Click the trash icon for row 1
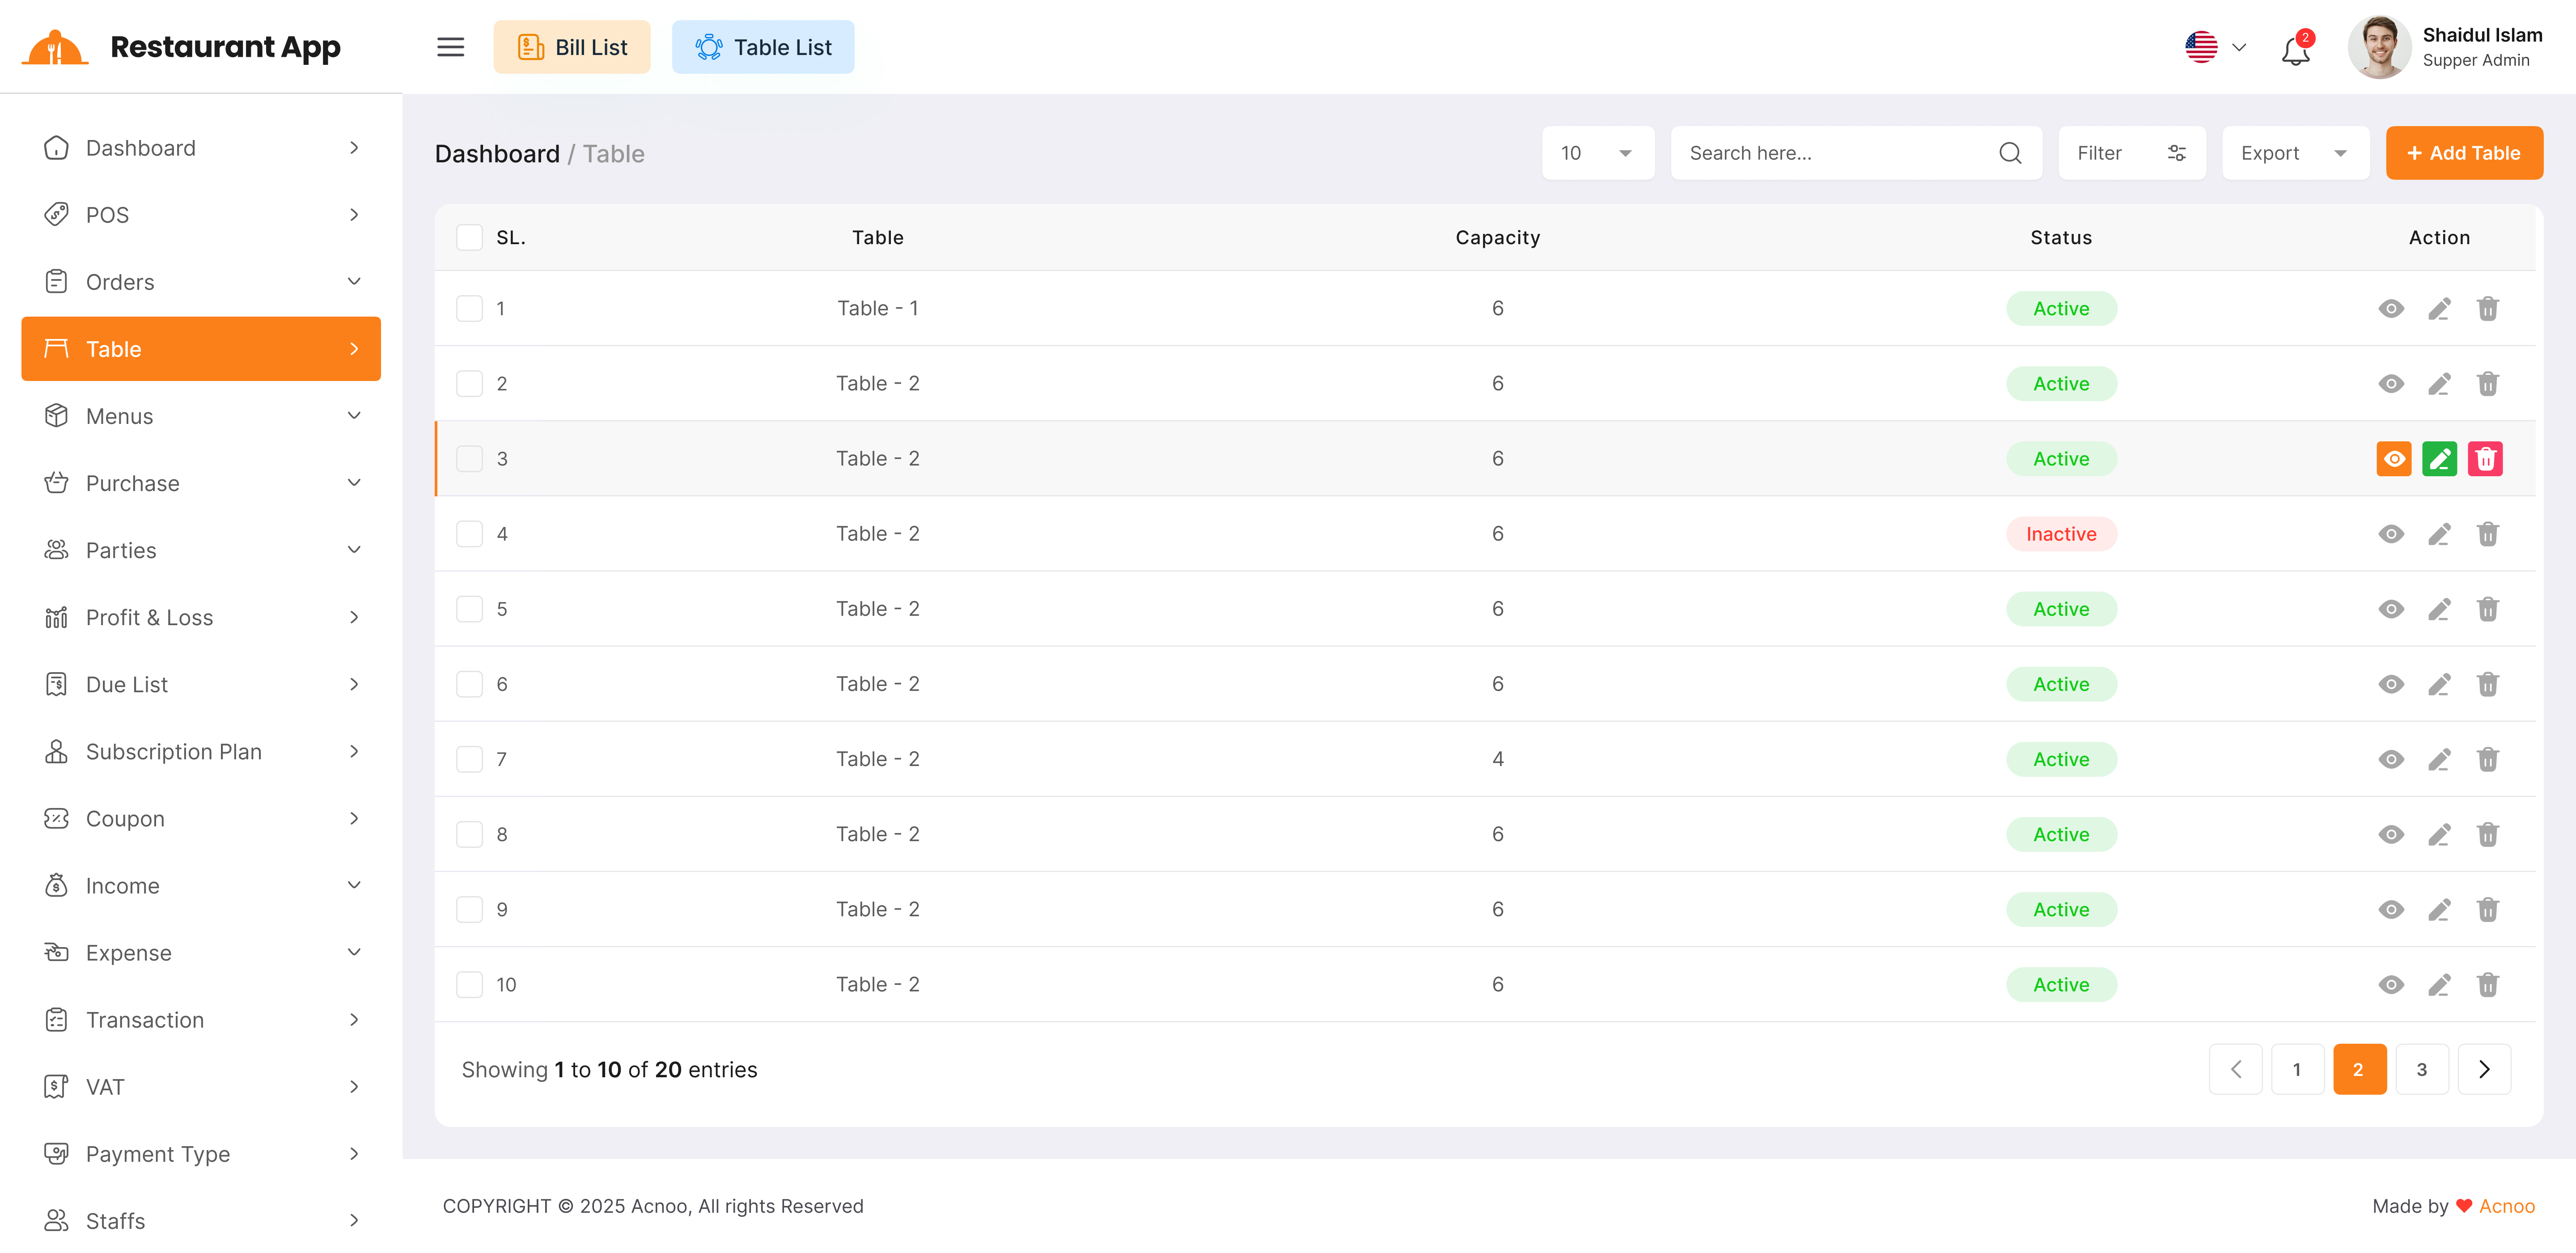 [x=2487, y=309]
